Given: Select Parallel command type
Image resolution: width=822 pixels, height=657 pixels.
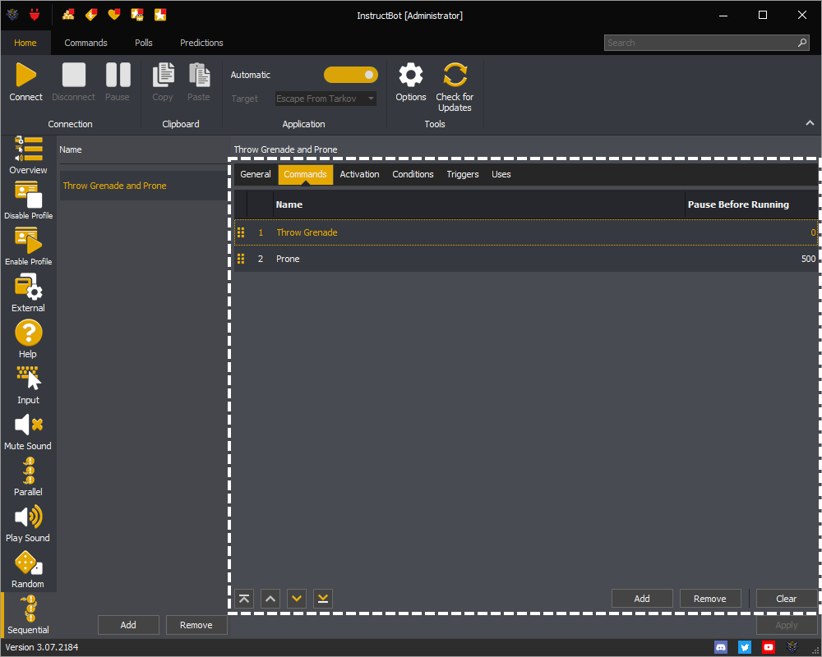Looking at the screenshot, I should (28, 477).
